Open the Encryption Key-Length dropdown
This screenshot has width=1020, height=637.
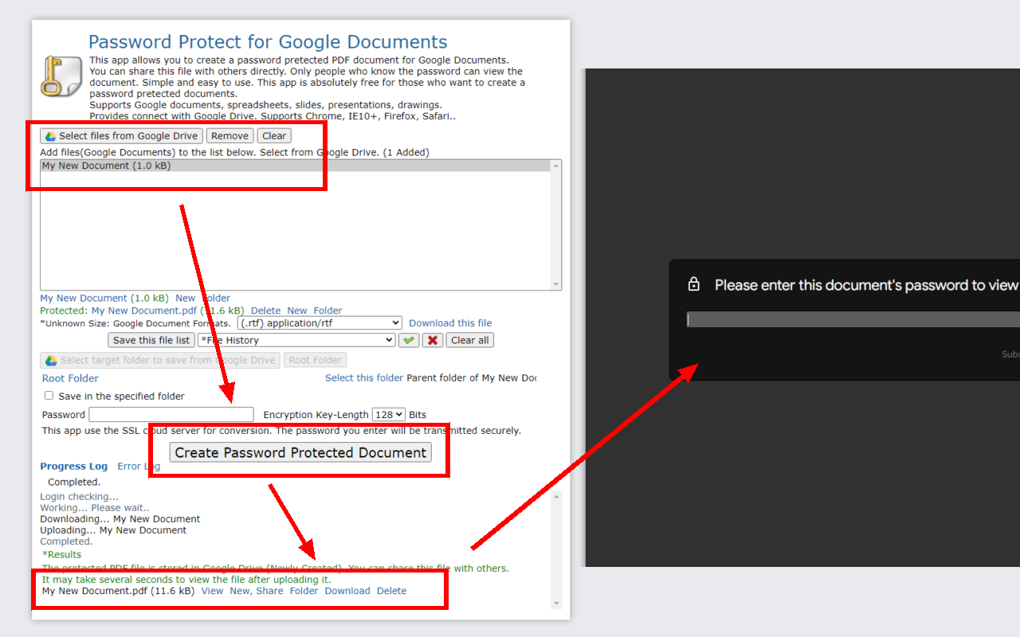[388, 414]
